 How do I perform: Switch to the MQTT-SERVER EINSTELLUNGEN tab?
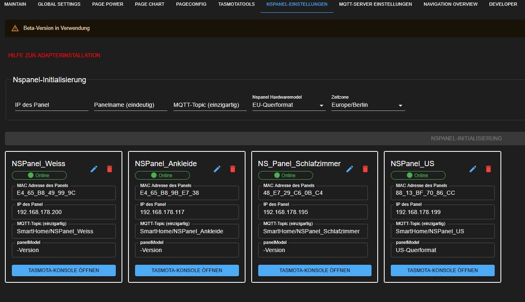[x=375, y=4]
